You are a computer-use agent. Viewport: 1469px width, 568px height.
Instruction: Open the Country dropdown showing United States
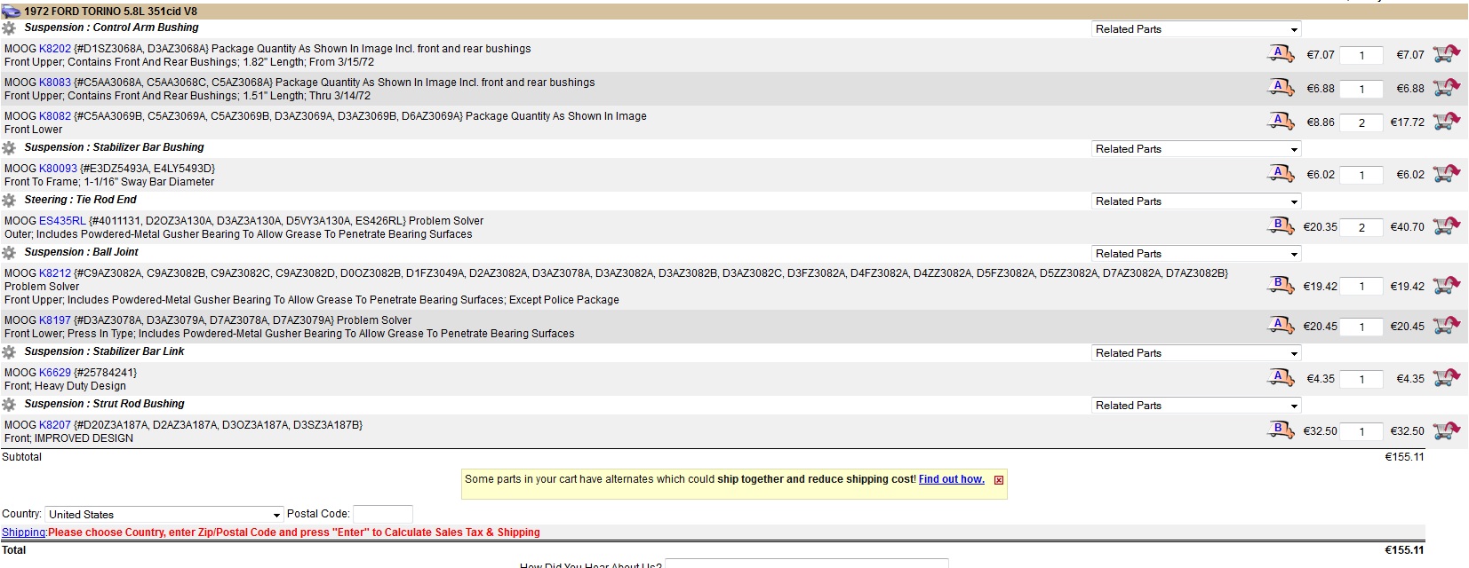[x=164, y=515]
